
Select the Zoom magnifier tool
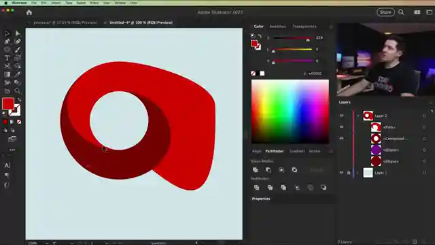18,91
